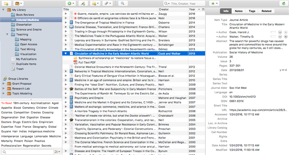Select the Science and Empire collection
Viewport: 289px width, 155px height.
tap(29, 30)
